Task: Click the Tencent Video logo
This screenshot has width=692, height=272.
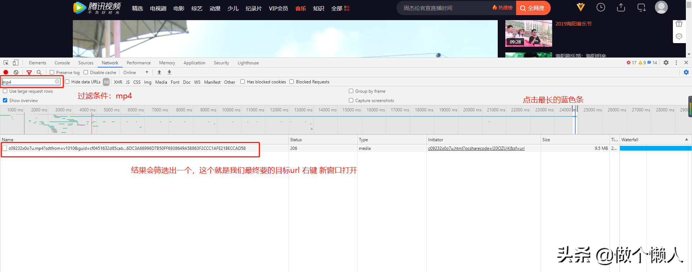Action: tap(97, 8)
